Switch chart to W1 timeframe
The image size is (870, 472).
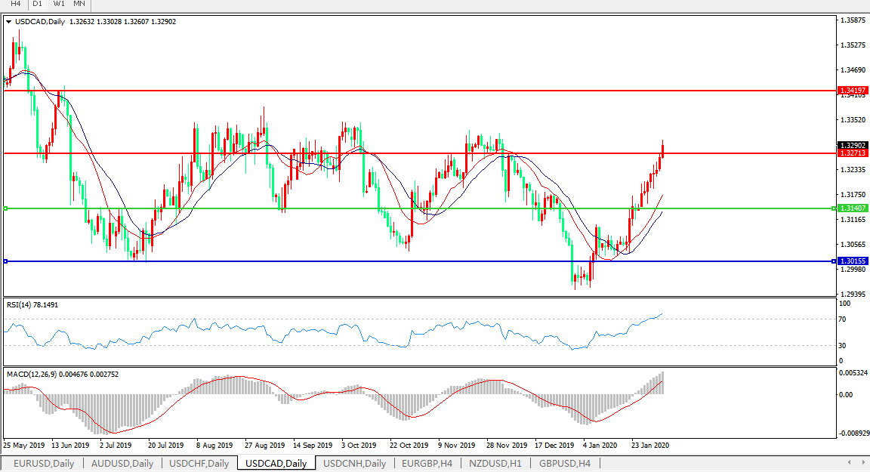click(x=59, y=4)
